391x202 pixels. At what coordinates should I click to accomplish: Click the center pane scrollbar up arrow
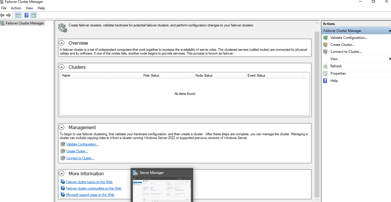(317, 24)
